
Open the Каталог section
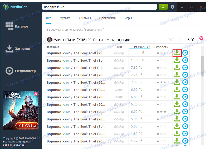coord(17,26)
